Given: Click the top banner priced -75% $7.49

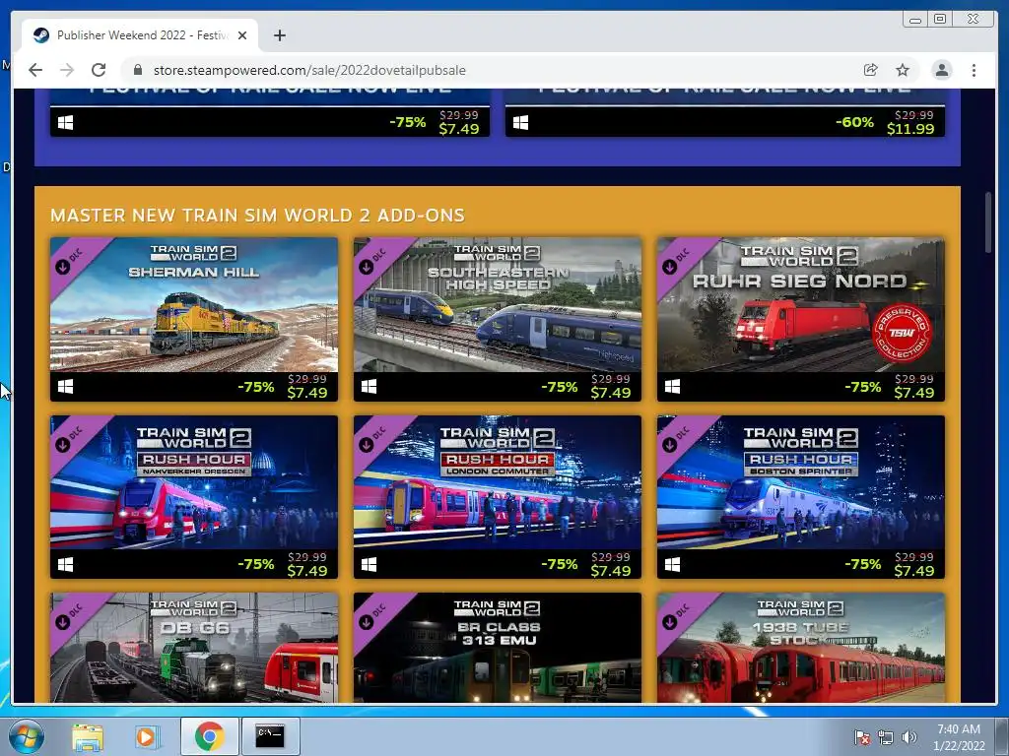Looking at the screenshot, I should coord(270,113).
